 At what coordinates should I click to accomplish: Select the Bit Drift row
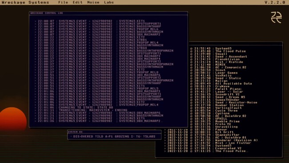coord(199,132)
